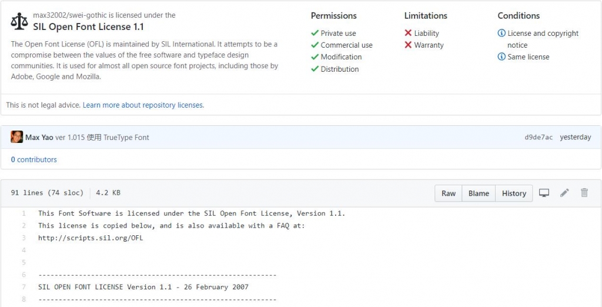Click the SIL Open Font License 1.1 heading
602x307 pixels.
point(88,27)
